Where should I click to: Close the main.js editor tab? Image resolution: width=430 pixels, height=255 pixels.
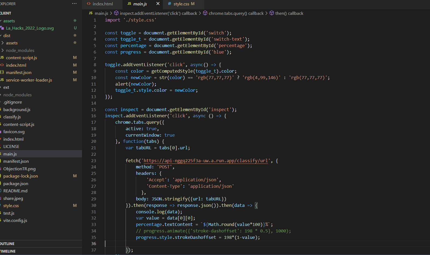pyautogui.click(x=158, y=4)
